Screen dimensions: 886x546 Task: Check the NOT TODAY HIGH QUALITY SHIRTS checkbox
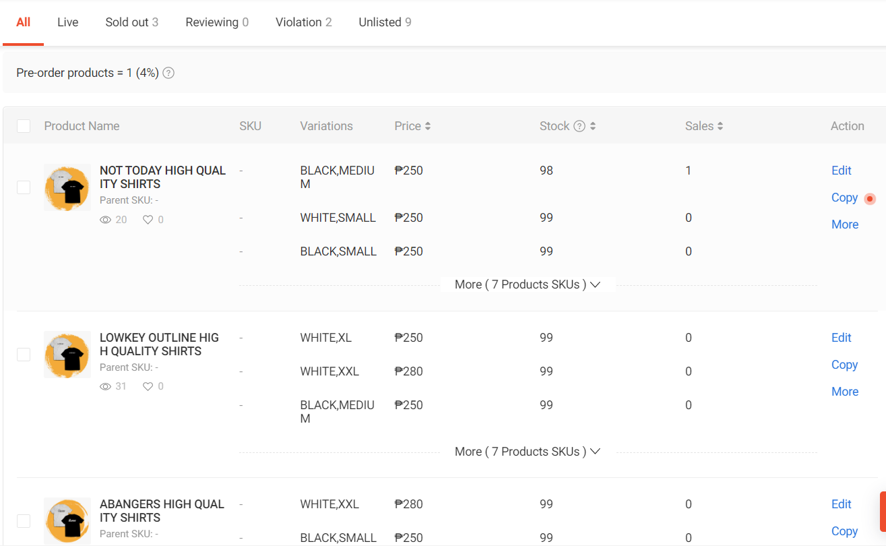pyautogui.click(x=24, y=187)
